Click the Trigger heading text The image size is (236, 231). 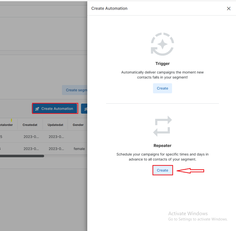coord(162,64)
